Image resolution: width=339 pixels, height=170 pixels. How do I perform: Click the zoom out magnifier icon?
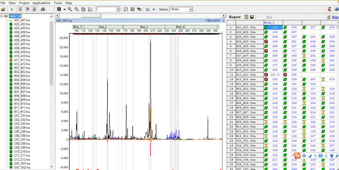pyautogui.click(x=76, y=9)
